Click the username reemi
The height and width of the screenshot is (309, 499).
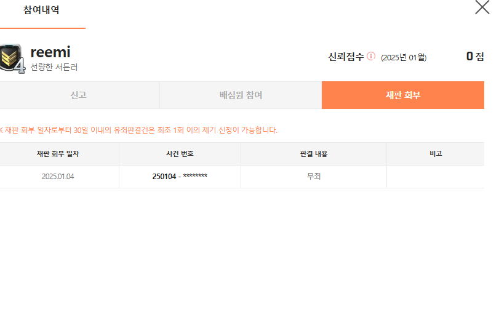click(50, 53)
